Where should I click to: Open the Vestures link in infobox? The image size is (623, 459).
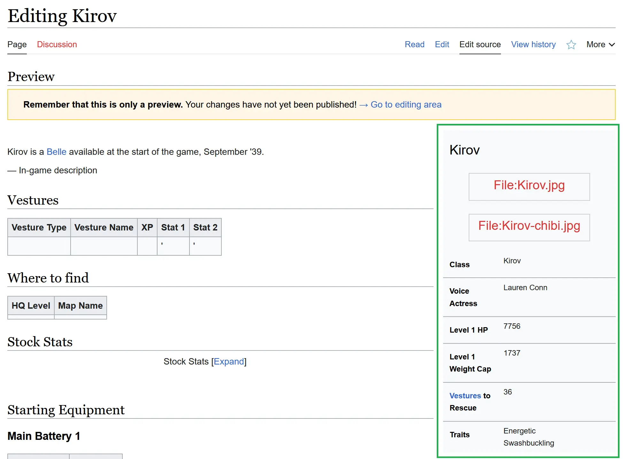[x=465, y=396]
